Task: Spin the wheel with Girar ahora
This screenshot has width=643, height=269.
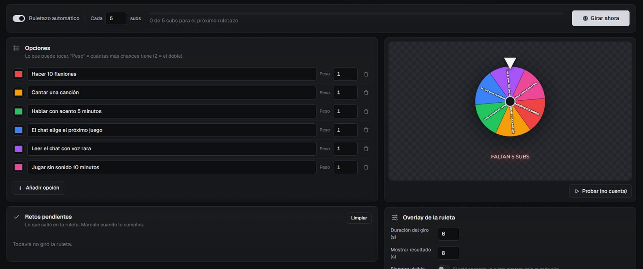Action: (x=601, y=18)
